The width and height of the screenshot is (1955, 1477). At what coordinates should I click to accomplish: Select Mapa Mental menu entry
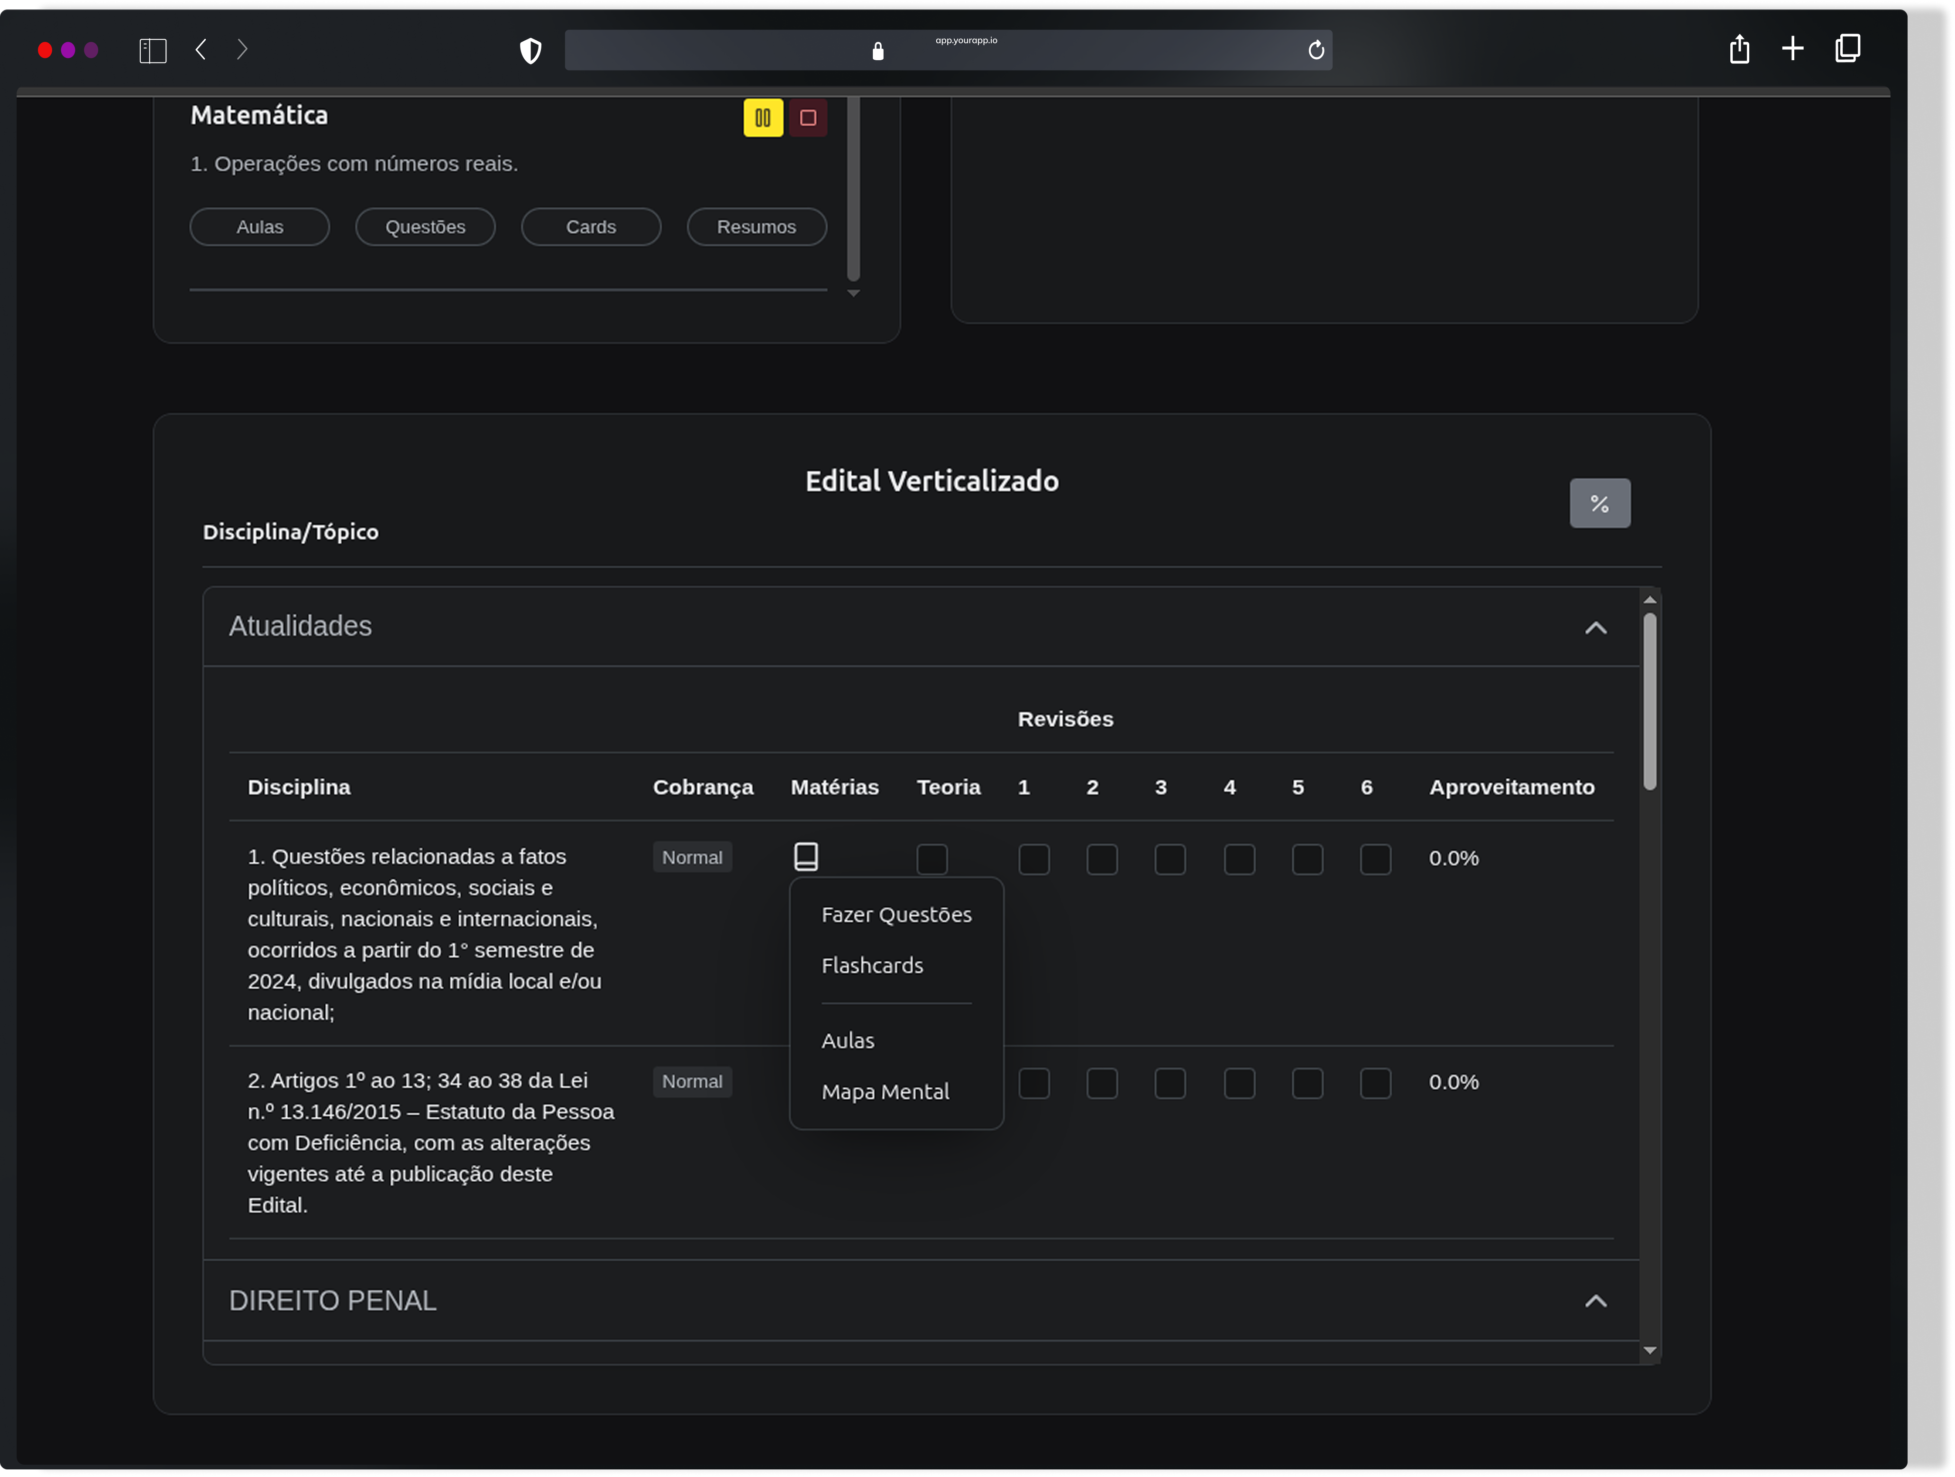[x=885, y=1092]
